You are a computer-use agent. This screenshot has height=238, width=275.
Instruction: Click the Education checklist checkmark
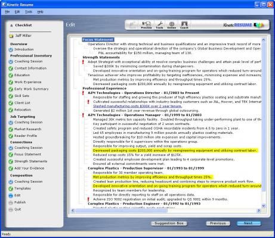(11, 76)
